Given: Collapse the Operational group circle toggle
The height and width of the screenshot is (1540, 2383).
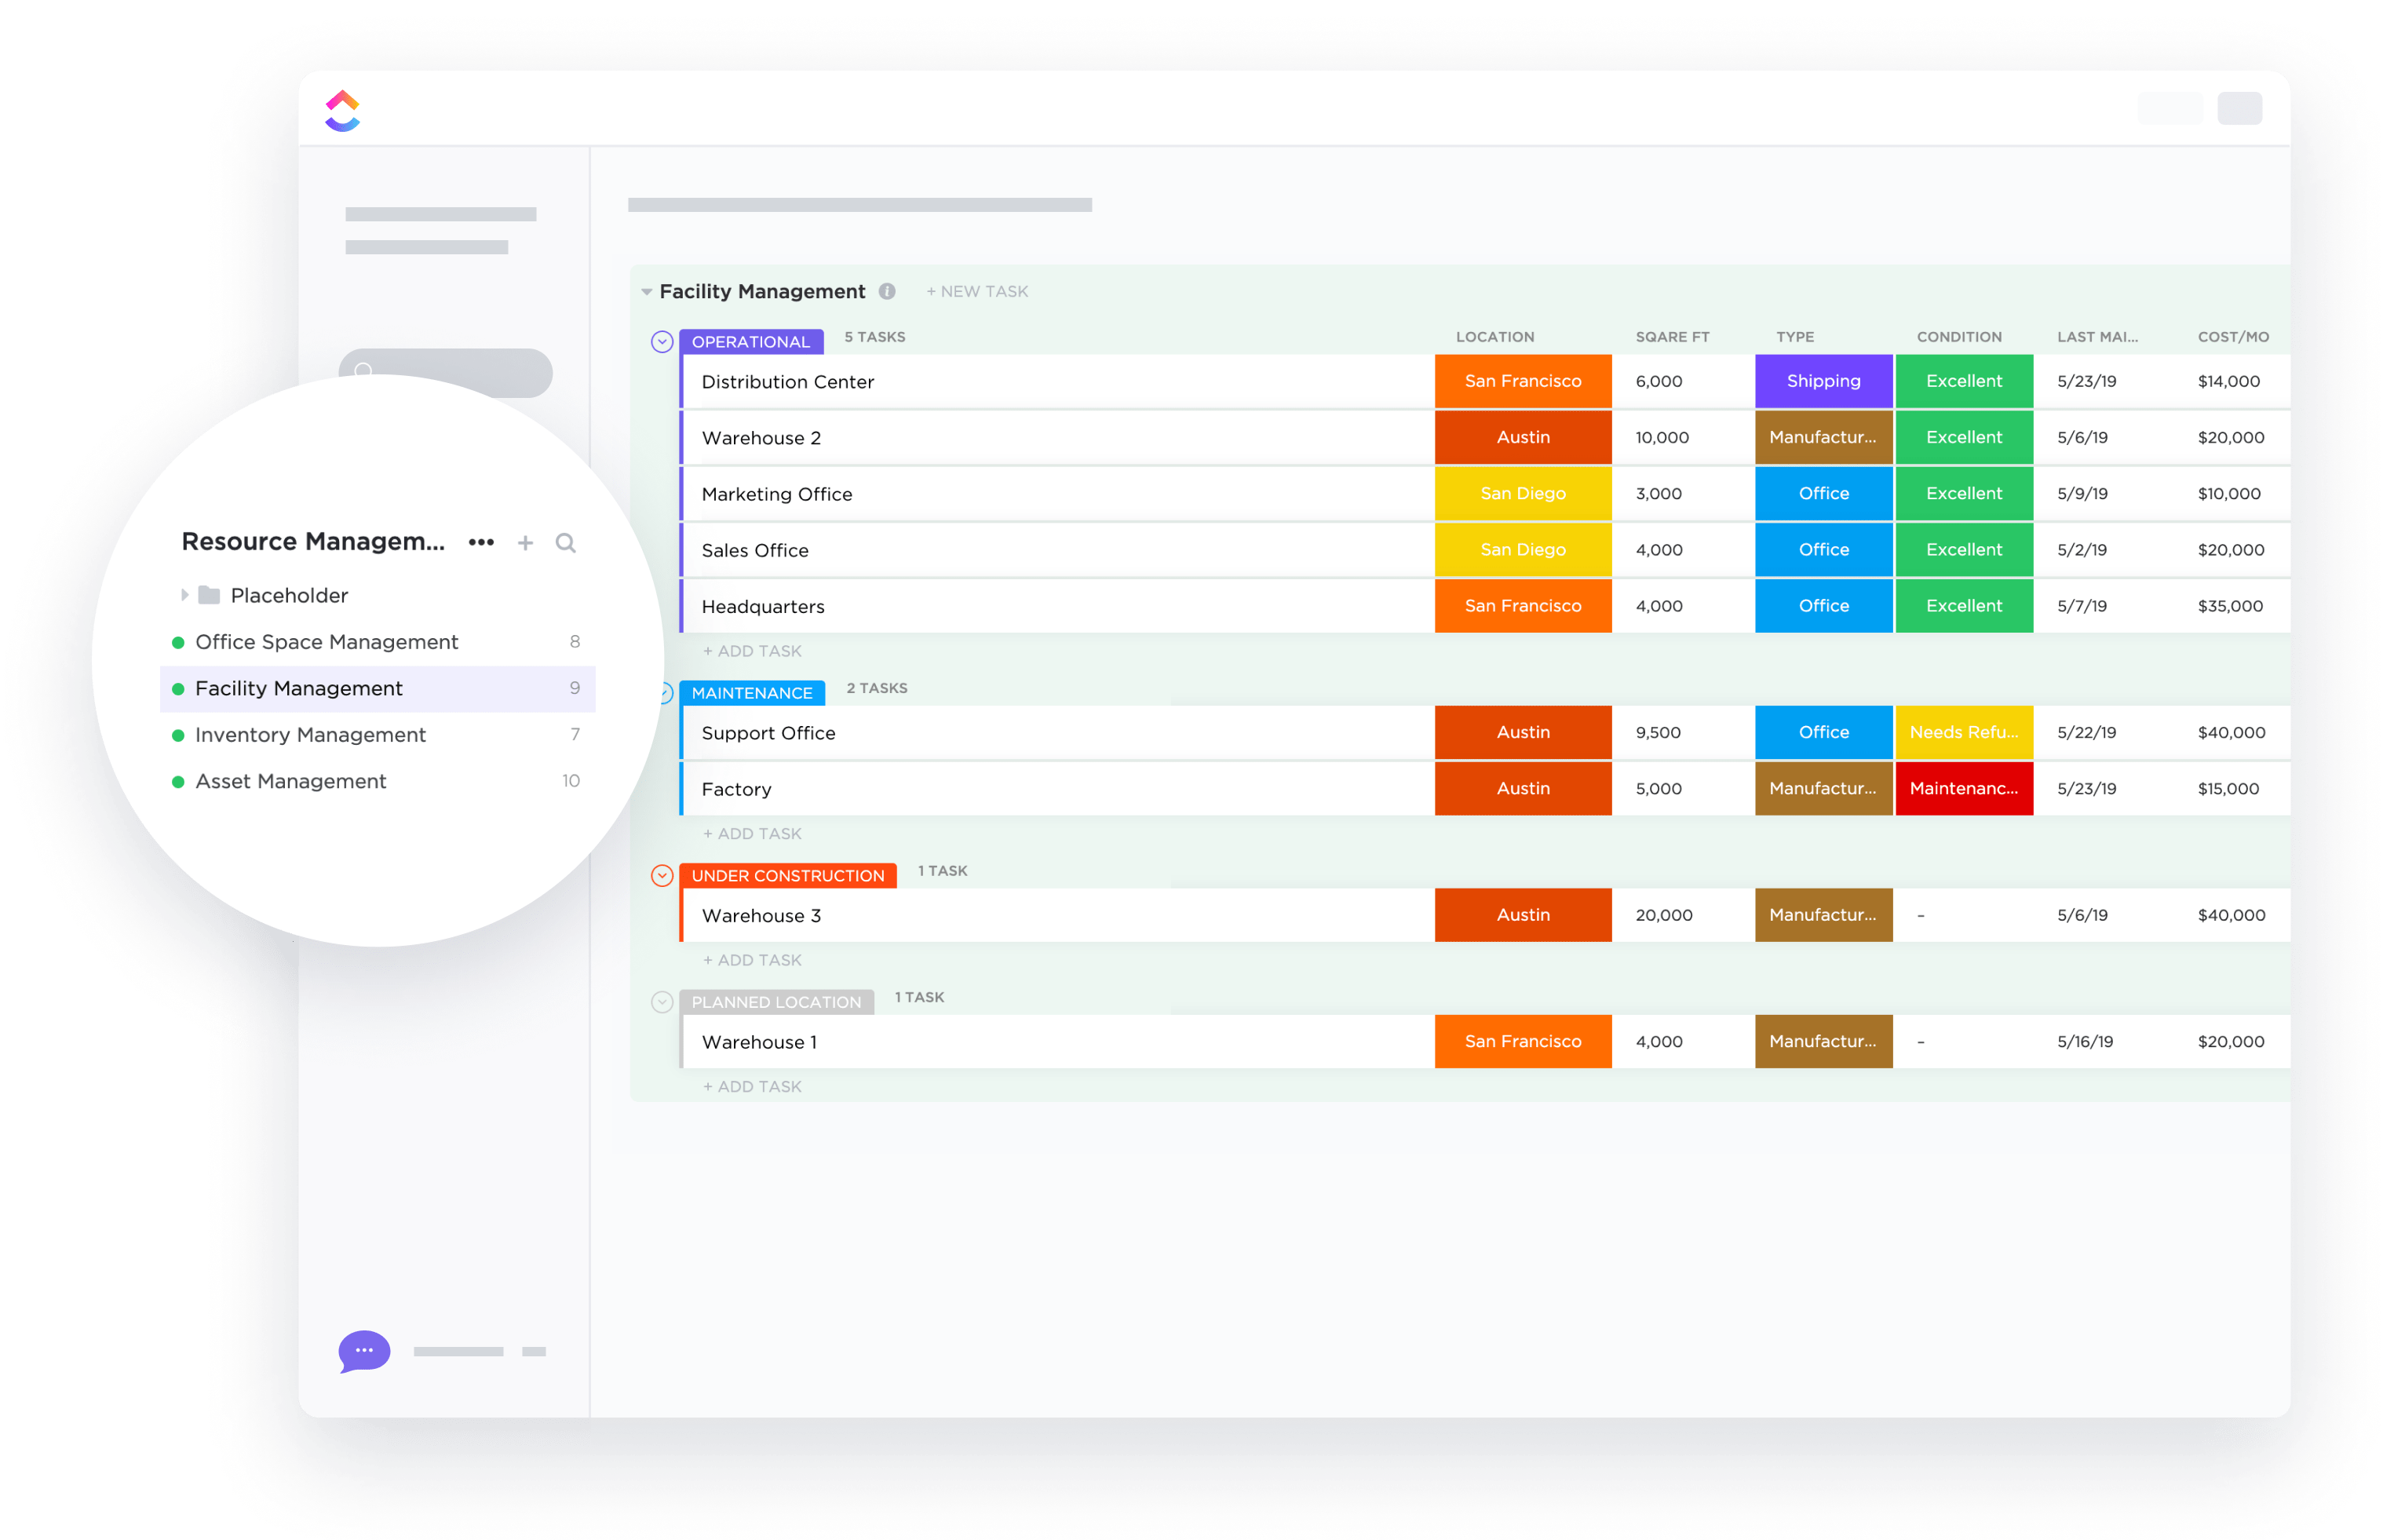Looking at the screenshot, I should tap(662, 342).
